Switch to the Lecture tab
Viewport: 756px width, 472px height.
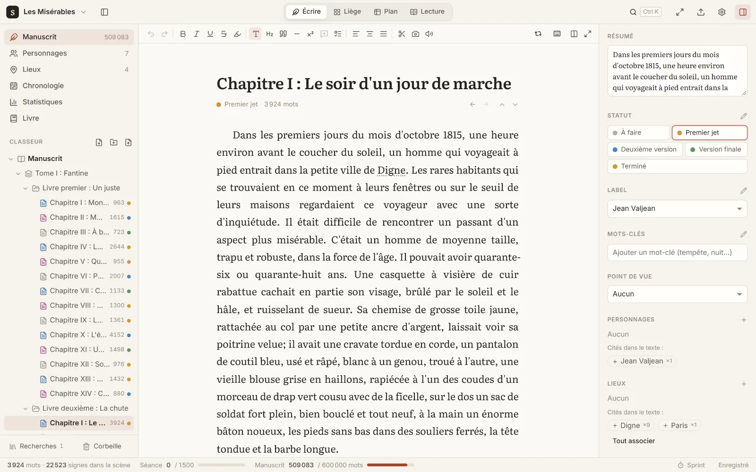pos(427,12)
